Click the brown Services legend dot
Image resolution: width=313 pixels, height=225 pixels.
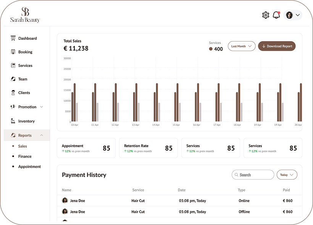tap(211, 49)
